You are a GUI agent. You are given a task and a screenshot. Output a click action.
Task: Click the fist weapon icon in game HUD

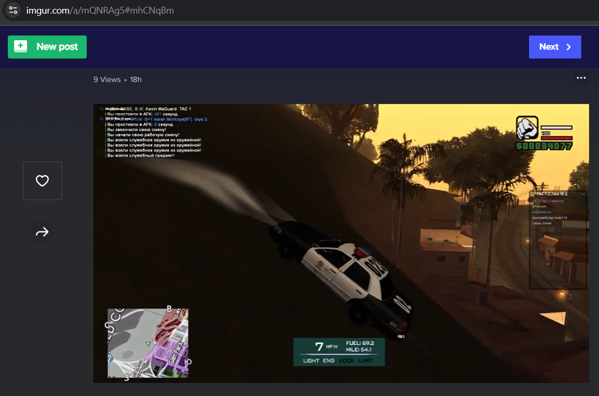(527, 128)
